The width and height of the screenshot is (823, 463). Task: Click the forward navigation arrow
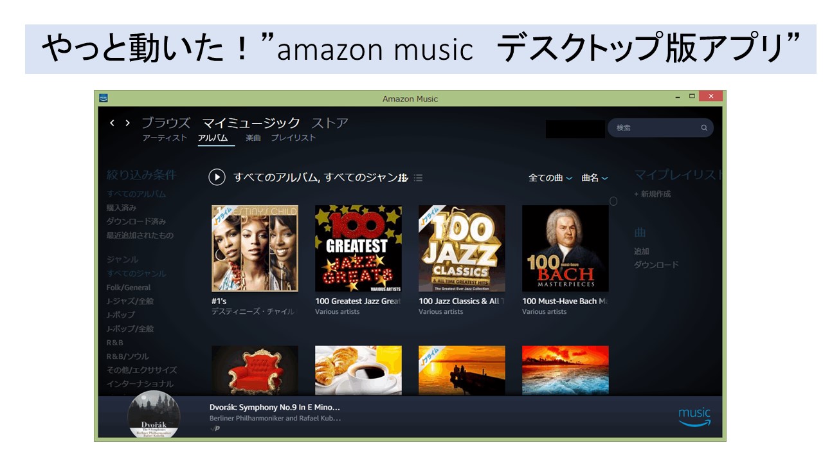(x=127, y=123)
